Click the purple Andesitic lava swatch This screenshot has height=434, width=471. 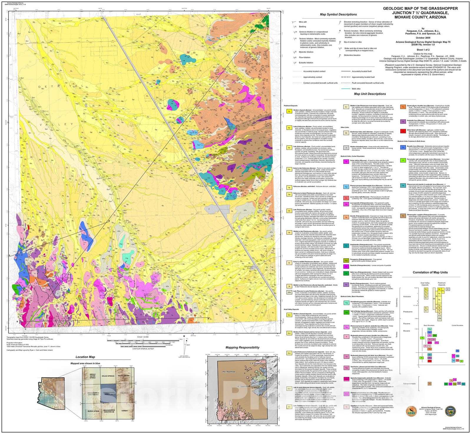click(x=403, y=122)
